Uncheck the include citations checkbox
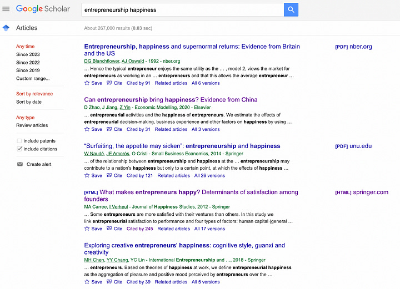The width and height of the screenshot is (400, 289). (x=19, y=149)
